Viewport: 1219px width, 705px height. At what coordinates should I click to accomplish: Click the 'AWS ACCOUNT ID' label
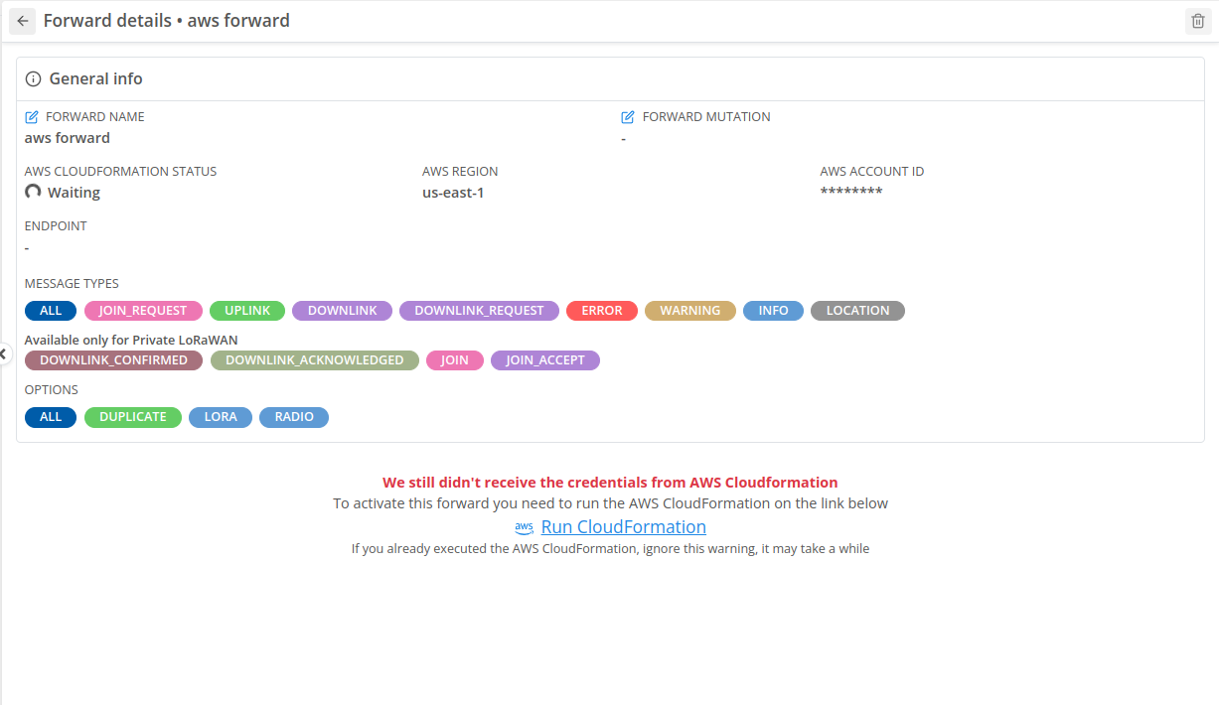click(872, 172)
